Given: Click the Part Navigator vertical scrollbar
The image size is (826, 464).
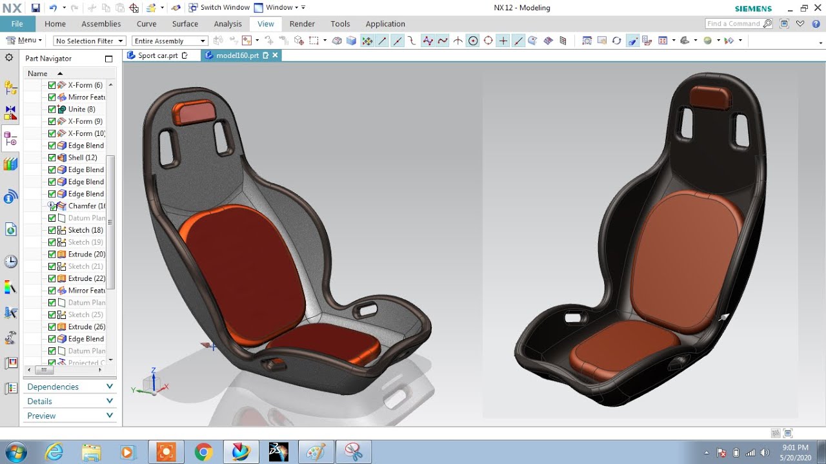Looking at the screenshot, I should pos(110,222).
